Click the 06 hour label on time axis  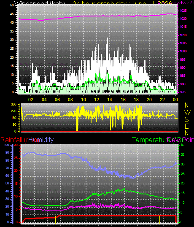pyautogui.click(x=57, y=100)
